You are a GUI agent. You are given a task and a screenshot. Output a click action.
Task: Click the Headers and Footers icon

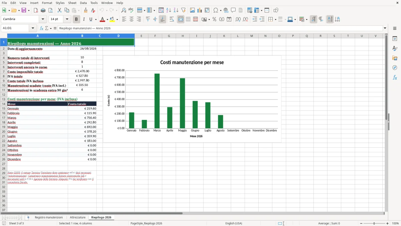(241, 10)
